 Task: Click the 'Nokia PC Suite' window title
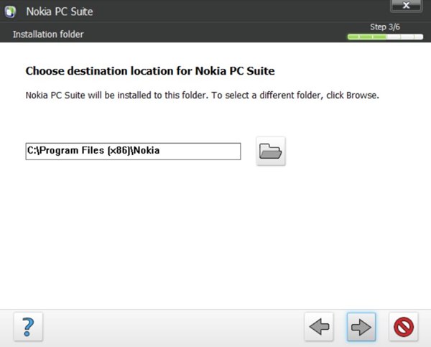(x=60, y=11)
